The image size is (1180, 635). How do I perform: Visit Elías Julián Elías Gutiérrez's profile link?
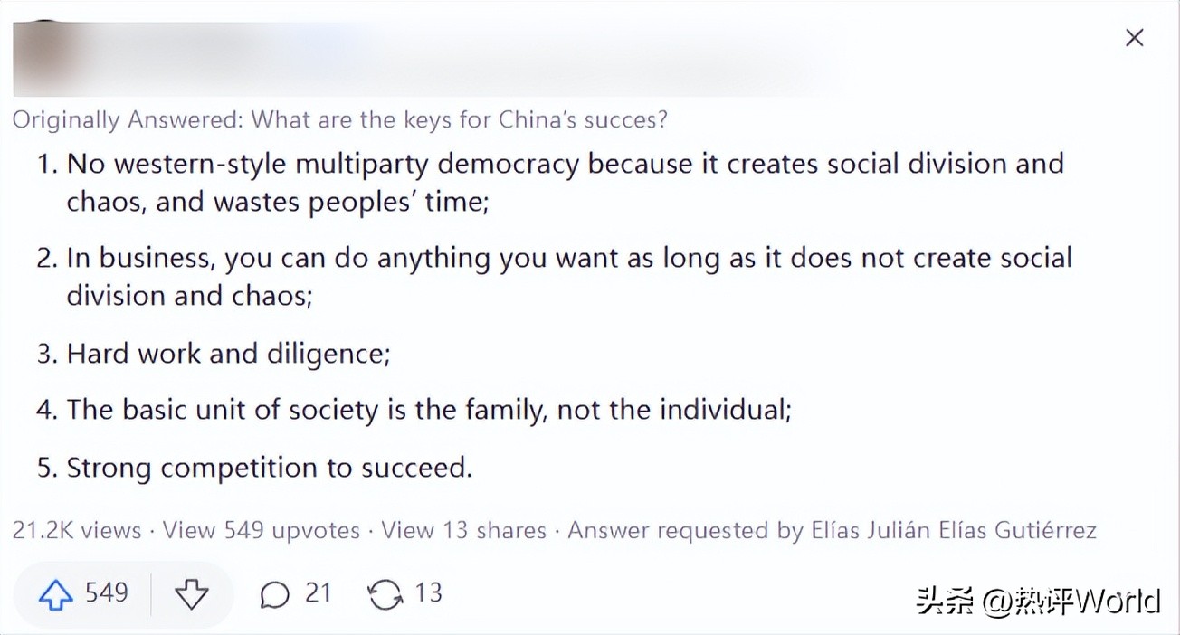[949, 530]
